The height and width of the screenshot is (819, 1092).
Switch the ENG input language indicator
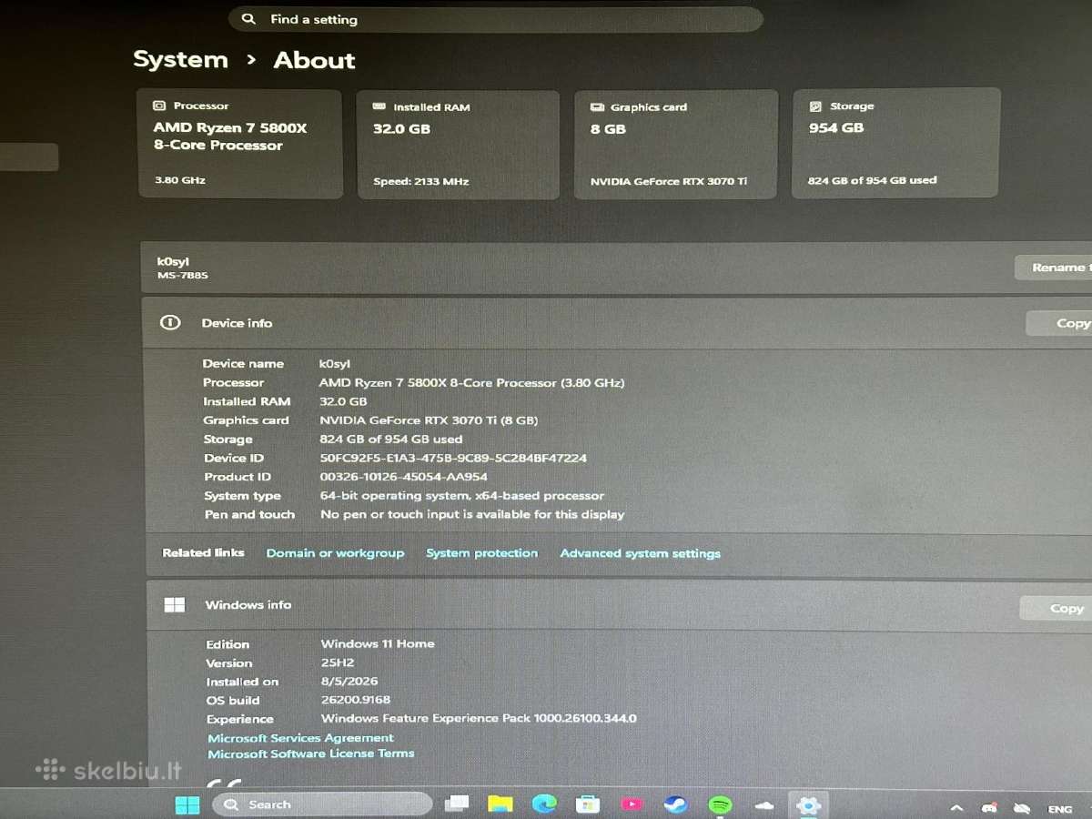coord(1060,809)
